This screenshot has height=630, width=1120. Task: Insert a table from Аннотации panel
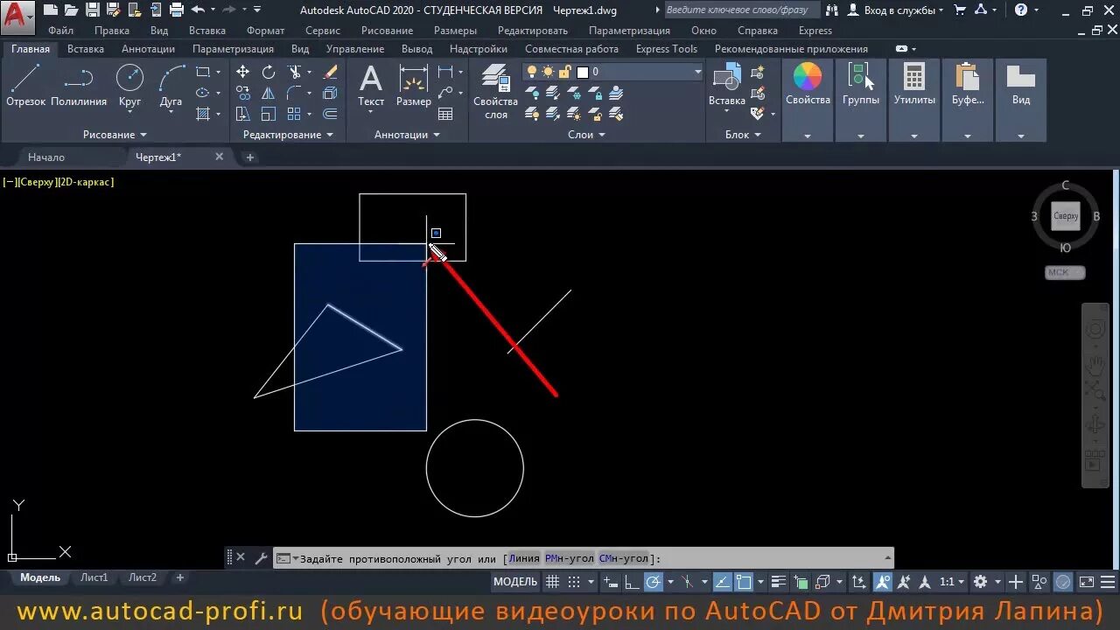tap(445, 114)
